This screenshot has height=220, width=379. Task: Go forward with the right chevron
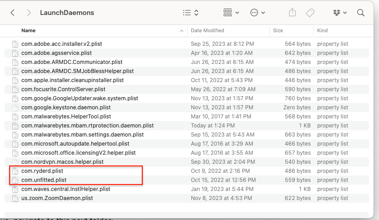point(29,13)
